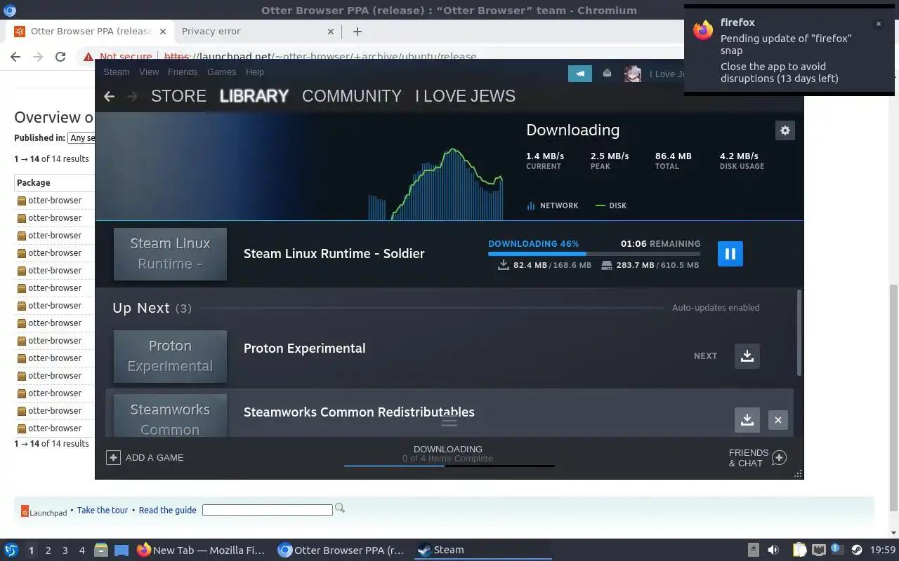Open the Help menu in Steam

tap(255, 72)
